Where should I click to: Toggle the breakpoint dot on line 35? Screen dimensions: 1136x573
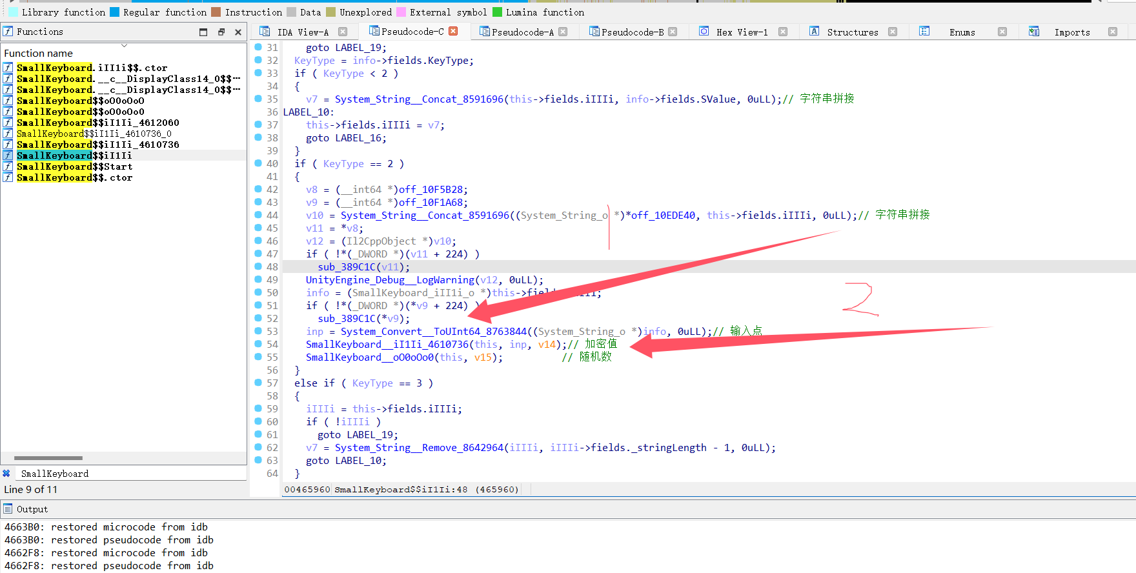(258, 99)
